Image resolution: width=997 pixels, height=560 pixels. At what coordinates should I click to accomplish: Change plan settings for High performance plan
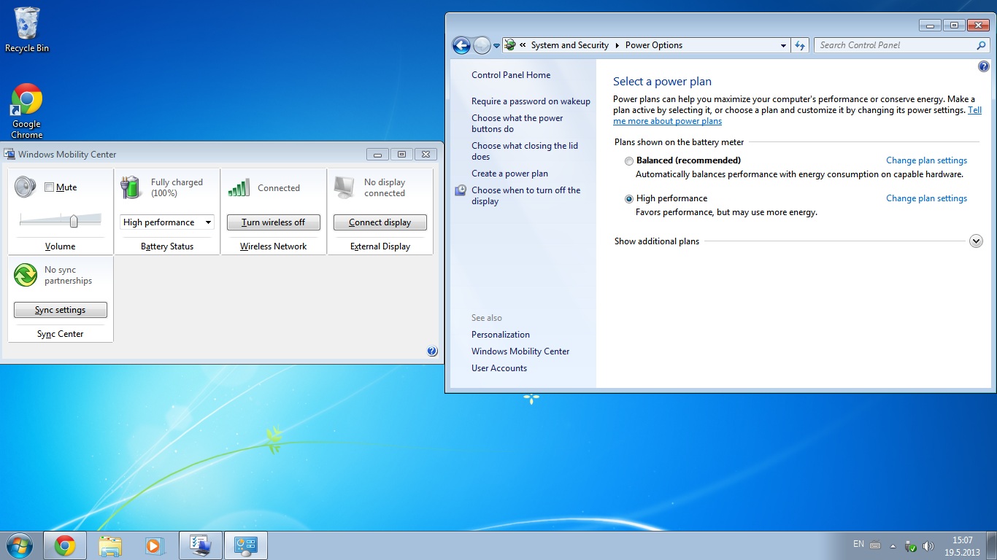click(x=926, y=198)
